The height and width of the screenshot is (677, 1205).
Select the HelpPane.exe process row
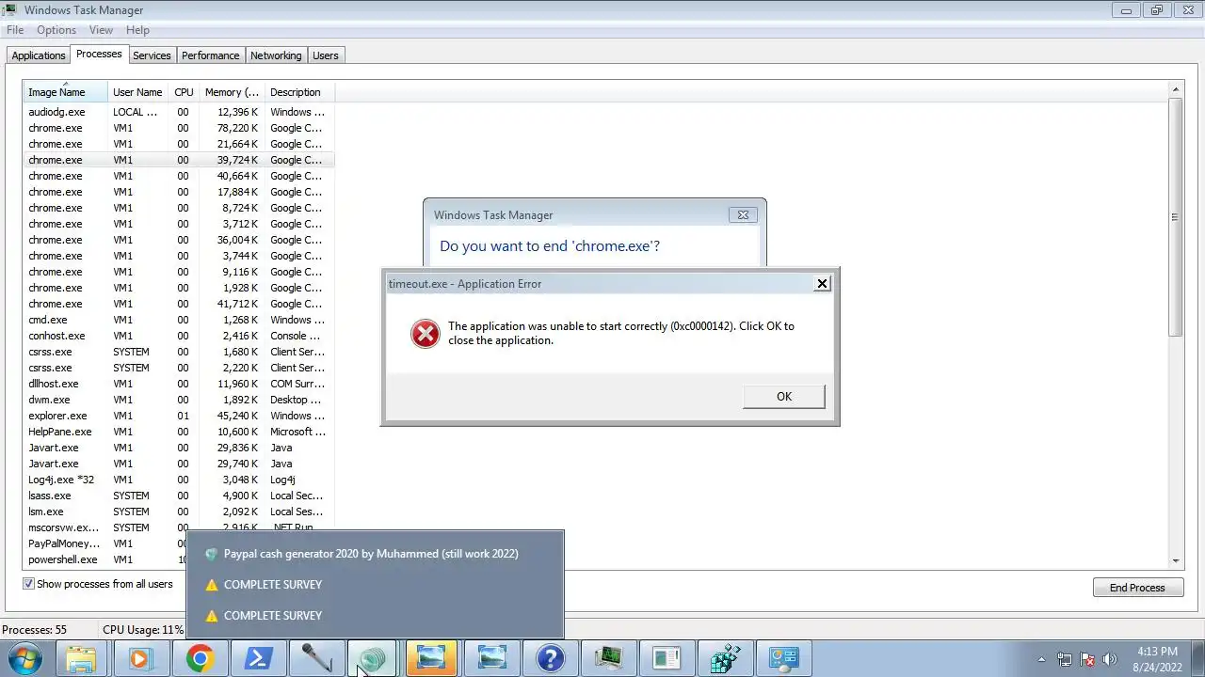tap(179, 432)
